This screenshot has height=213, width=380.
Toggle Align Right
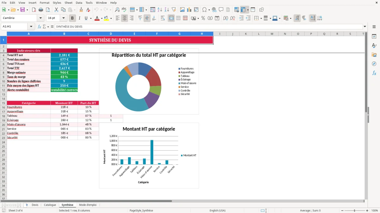click(131, 18)
